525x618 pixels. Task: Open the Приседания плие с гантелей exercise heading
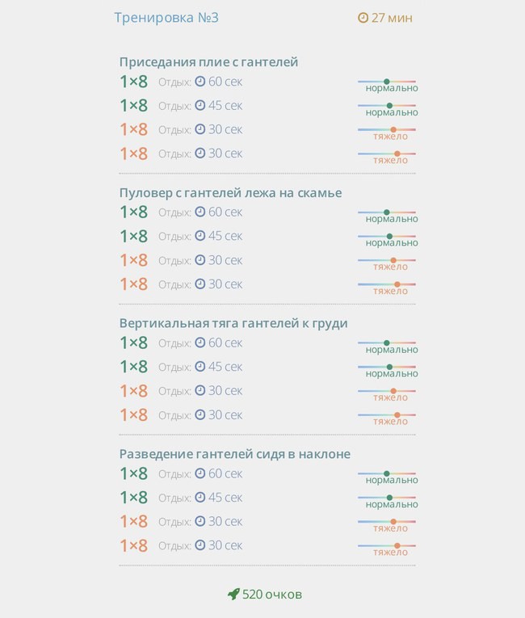(208, 62)
